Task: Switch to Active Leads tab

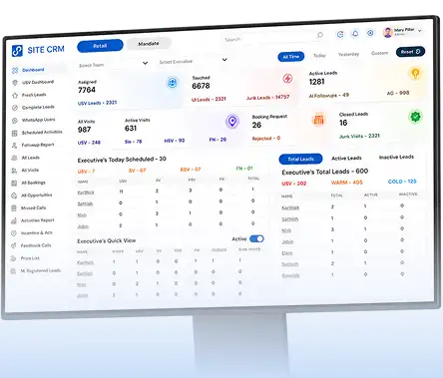Action: [346, 159]
